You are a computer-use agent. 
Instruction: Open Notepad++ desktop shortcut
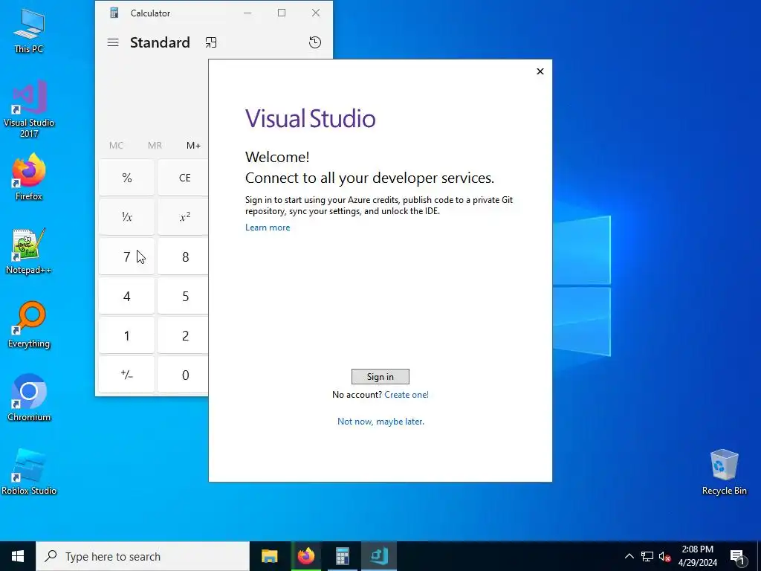[29, 251]
